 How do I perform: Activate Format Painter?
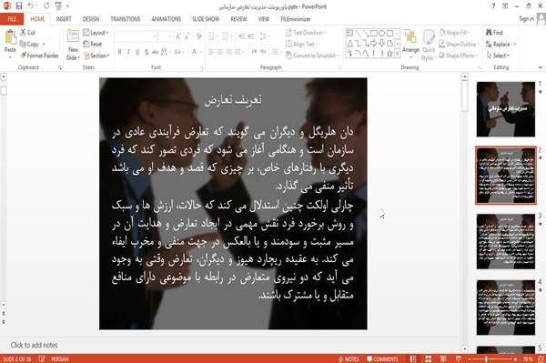pyautogui.click(x=39, y=55)
